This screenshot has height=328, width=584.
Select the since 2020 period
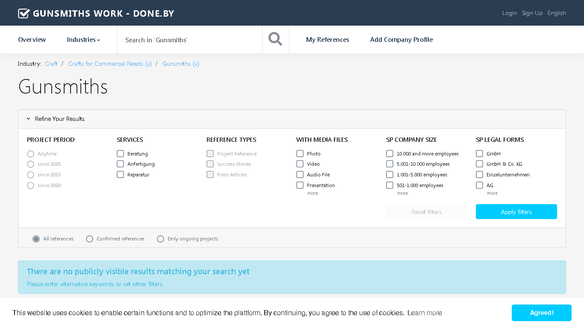30,185
